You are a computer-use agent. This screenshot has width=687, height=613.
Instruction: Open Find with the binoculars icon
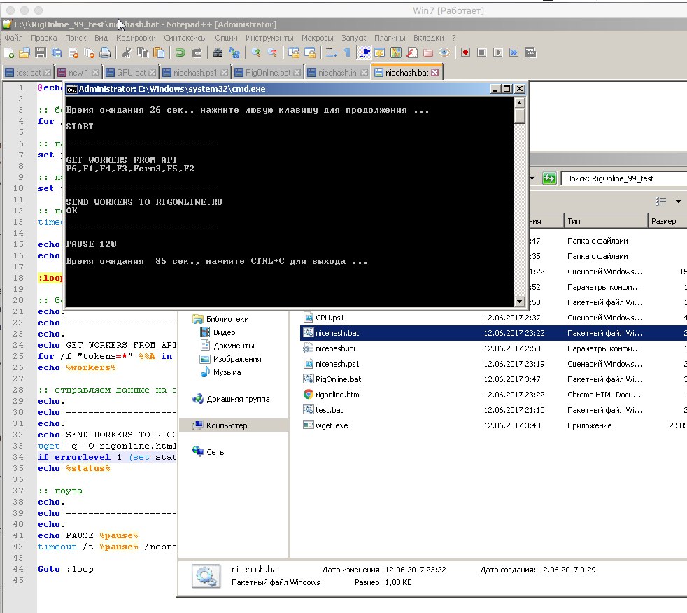pyautogui.click(x=218, y=52)
